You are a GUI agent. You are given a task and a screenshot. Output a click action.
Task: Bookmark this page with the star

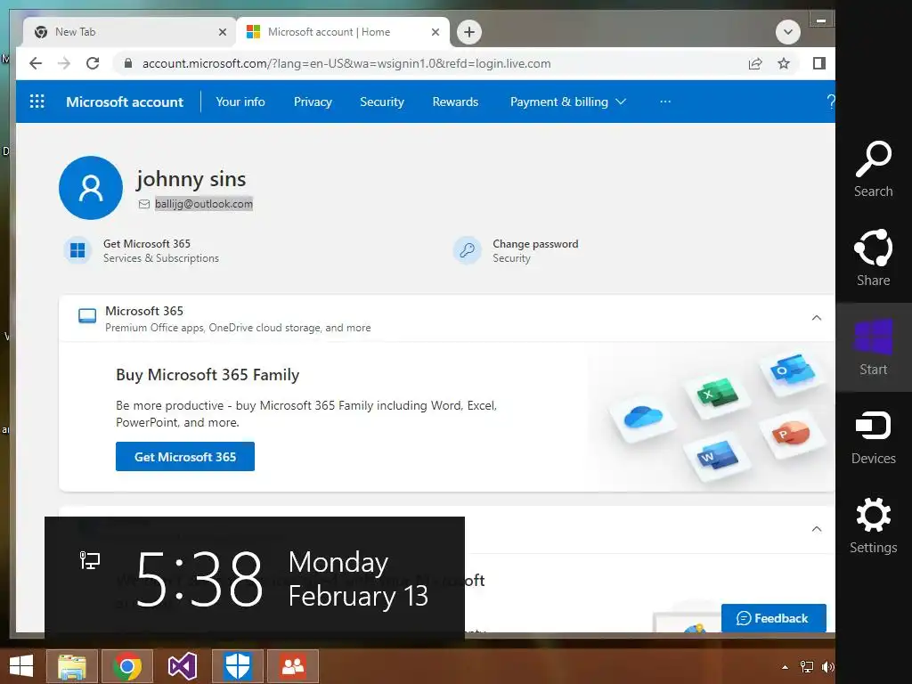tap(784, 63)
